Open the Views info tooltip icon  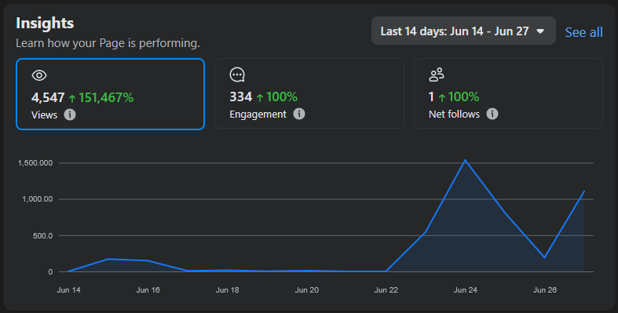[x=70, y=115]
